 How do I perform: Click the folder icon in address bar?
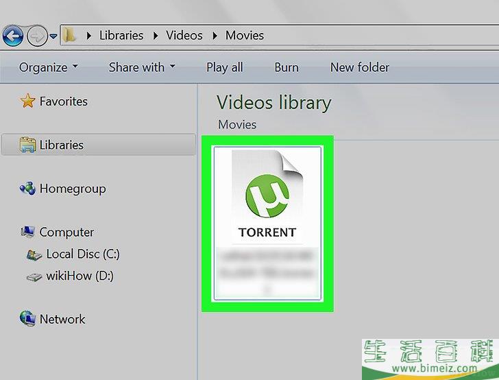[x=69, y=35]
